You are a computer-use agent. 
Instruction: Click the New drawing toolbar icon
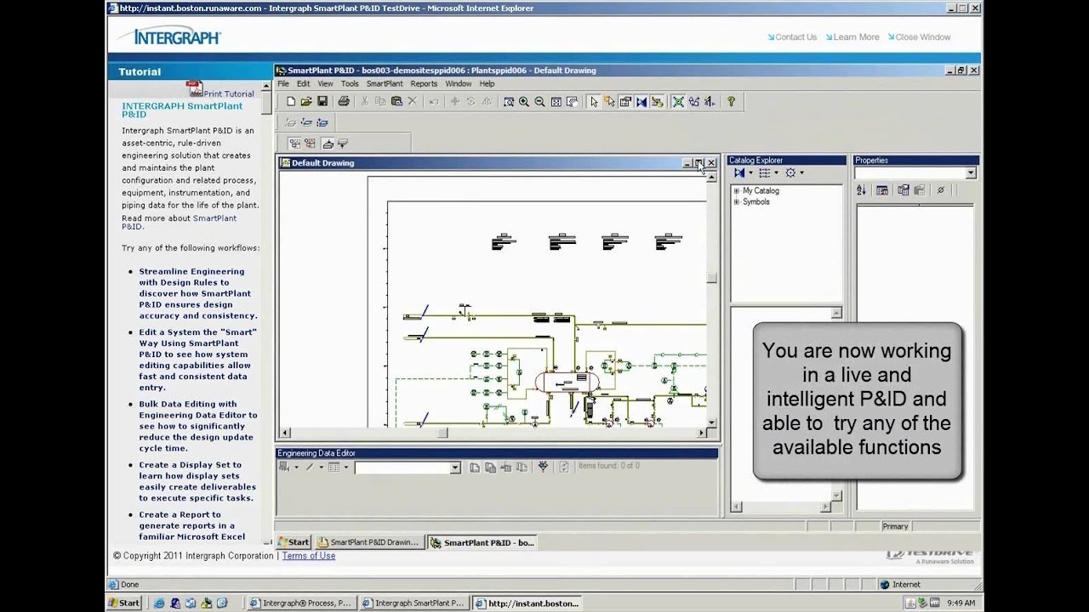coord(291,101)
